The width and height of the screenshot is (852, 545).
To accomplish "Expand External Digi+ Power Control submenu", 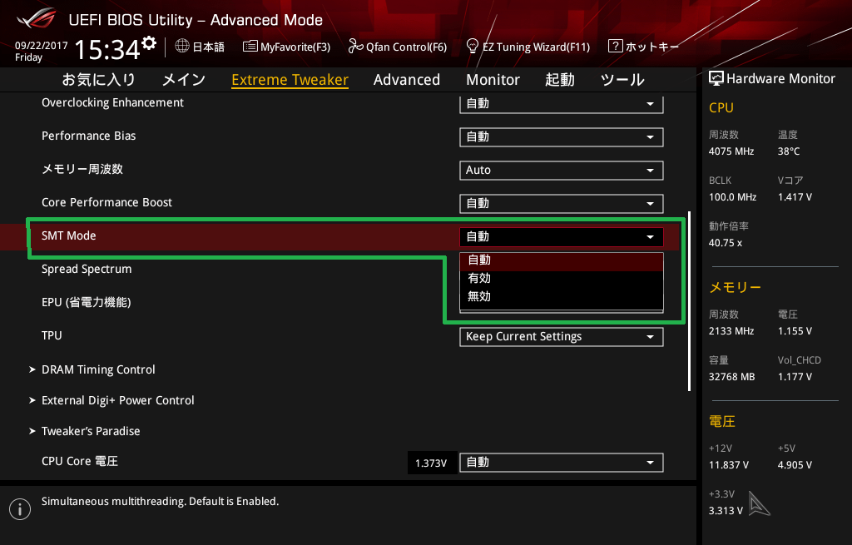I will [118, 400].
